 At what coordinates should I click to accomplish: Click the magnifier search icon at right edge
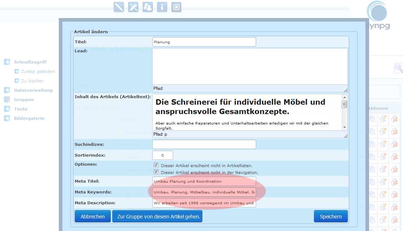pos(399,68)
